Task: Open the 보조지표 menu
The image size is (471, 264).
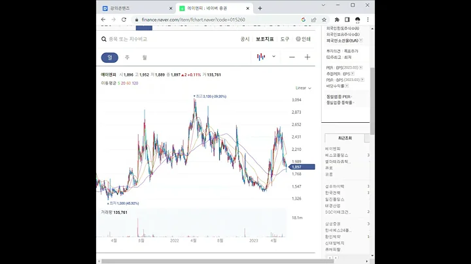Action: 265,39
